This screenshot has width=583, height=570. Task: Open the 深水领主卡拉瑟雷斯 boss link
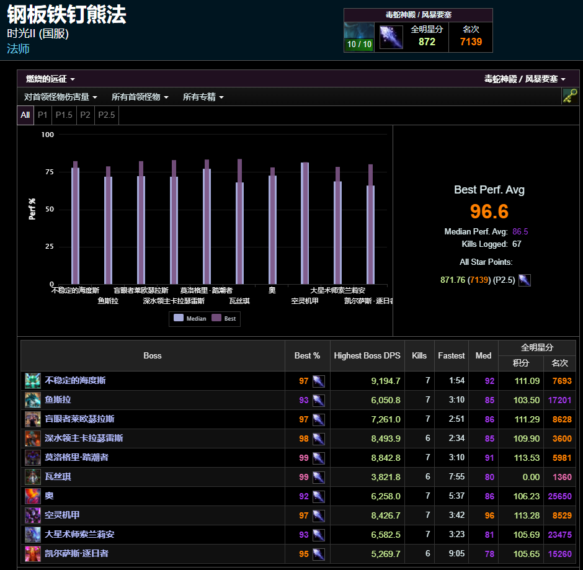pyautogui.click(x=84, y=439)
